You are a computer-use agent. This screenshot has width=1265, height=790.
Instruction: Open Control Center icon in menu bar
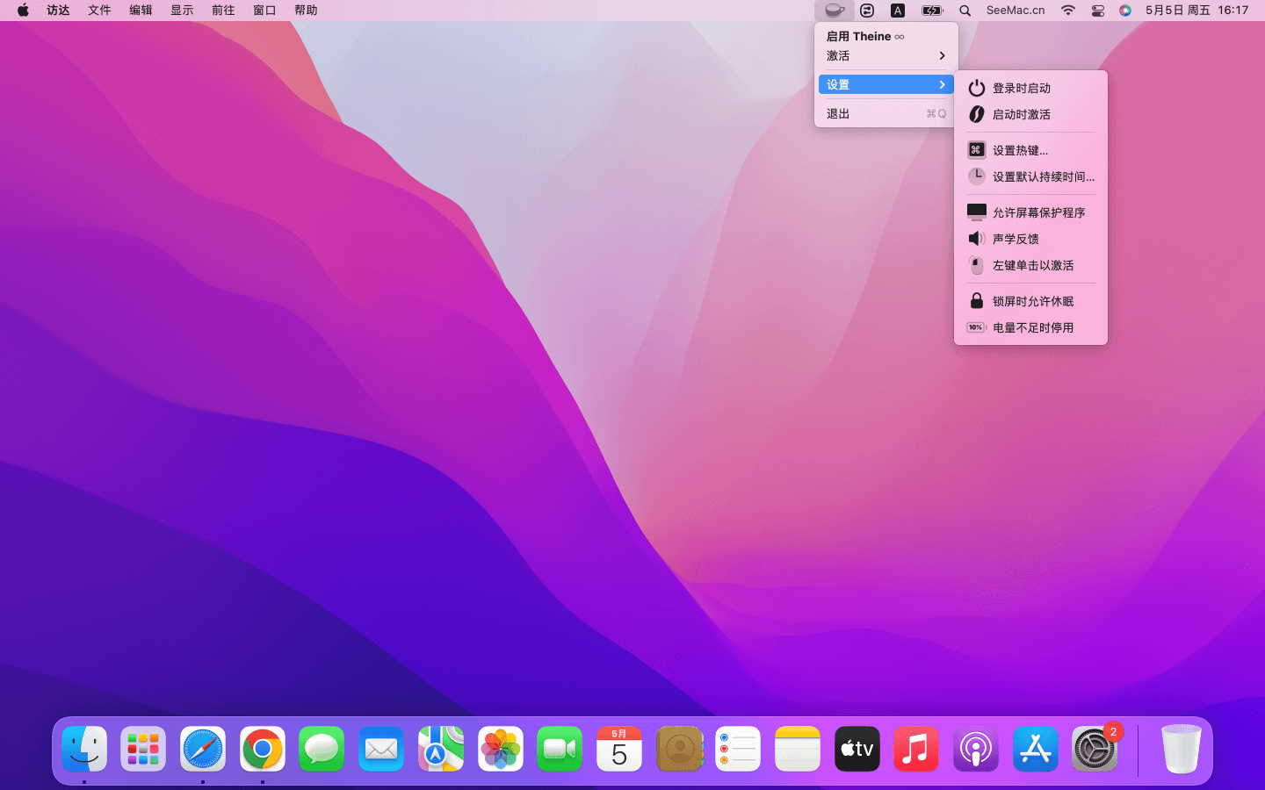pyautogui.click(x=1097, y=11)
